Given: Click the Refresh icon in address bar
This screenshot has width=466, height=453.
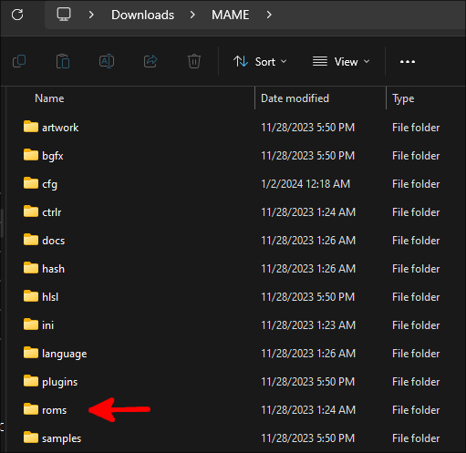Looking at the screenshot, I should pyautogui.click(x=17, y=15).
